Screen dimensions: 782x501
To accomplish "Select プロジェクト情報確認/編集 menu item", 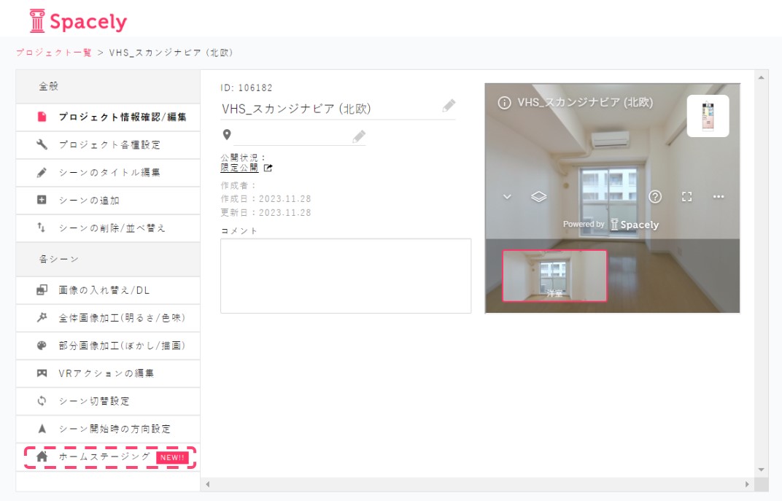I will pos(108,117).
